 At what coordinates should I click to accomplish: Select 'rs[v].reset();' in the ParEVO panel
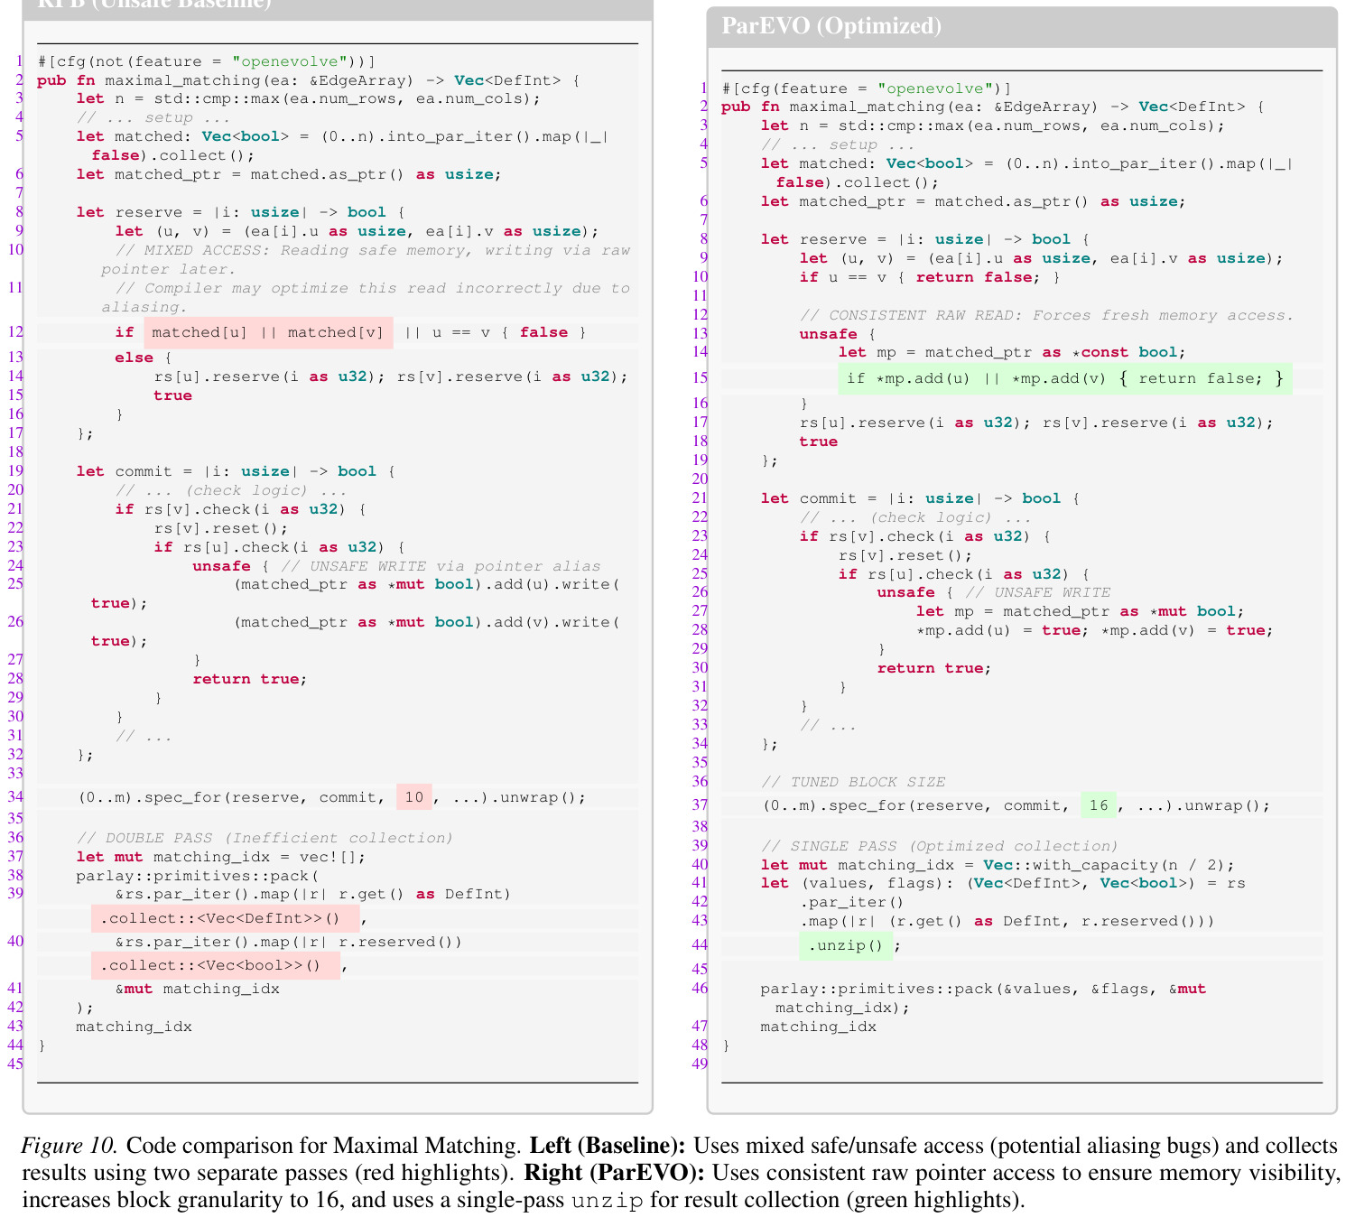click(905, 555)
